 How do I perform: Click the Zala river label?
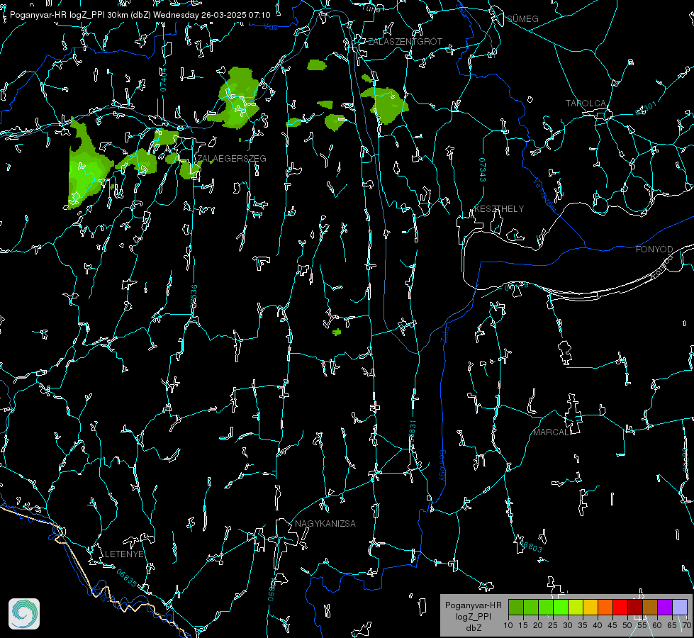point(445,333)
